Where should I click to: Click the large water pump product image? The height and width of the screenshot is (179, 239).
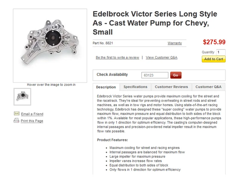pos(50,45)
